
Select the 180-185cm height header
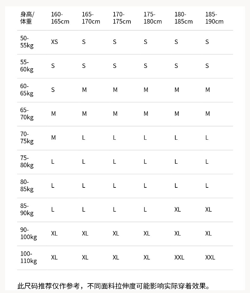coord(183,18)
